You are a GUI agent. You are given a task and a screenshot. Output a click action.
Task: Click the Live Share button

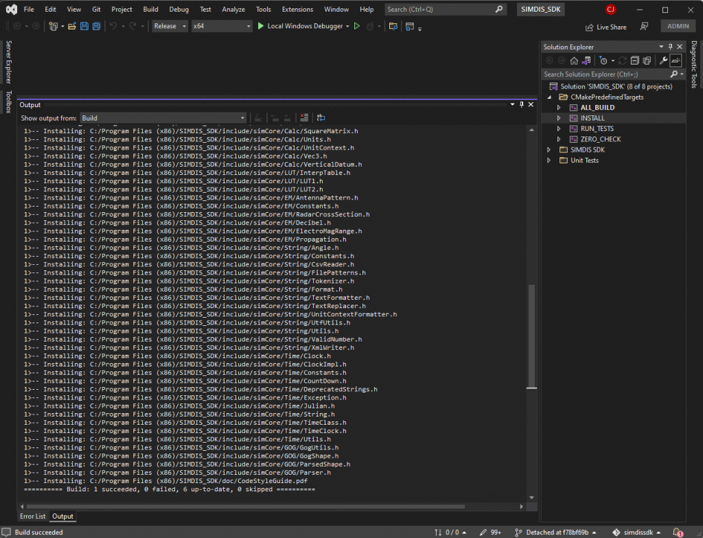tap(606, 27)
